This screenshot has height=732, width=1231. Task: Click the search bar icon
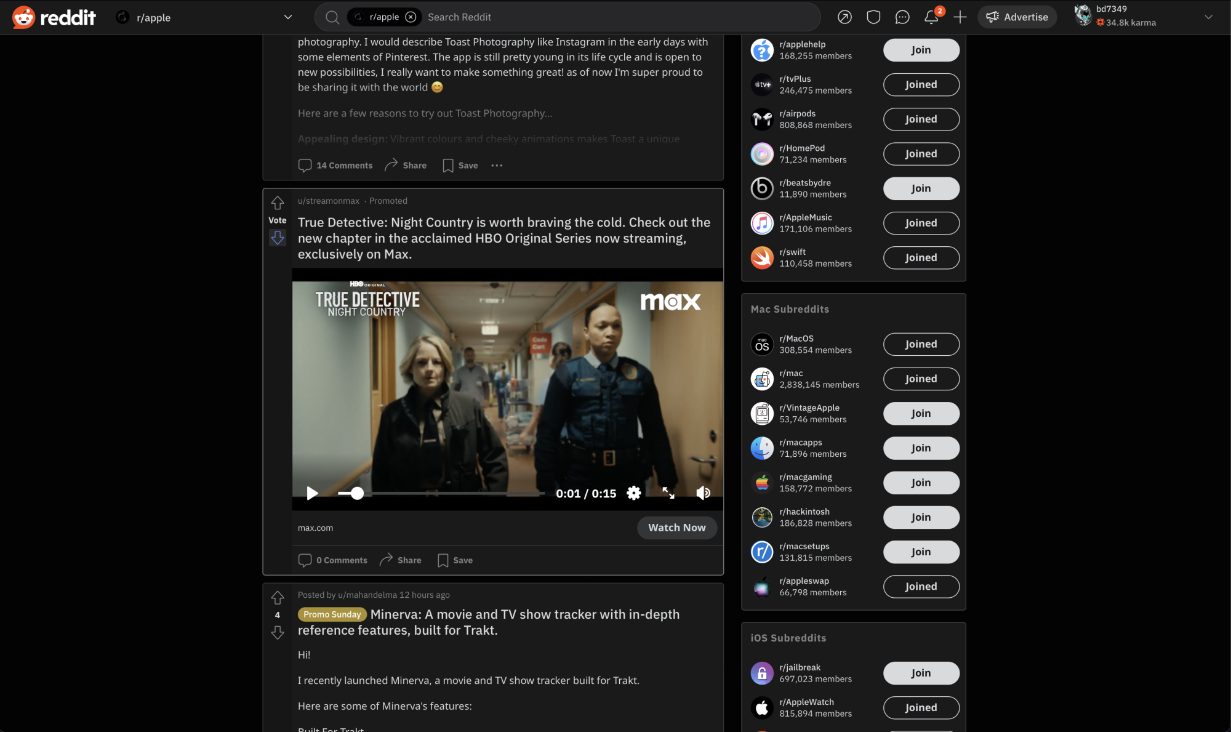coord(331,17)
